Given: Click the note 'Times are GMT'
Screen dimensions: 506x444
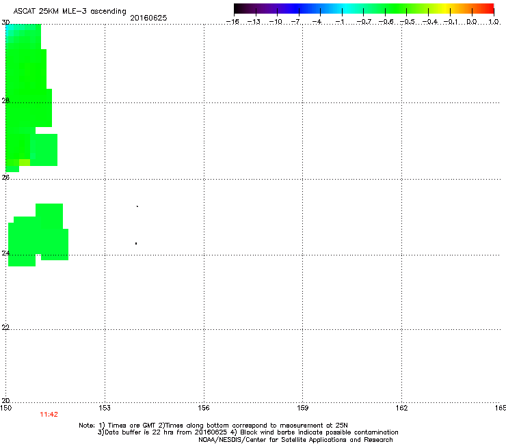Looking at the screenshot, I should tap(132, 426).
